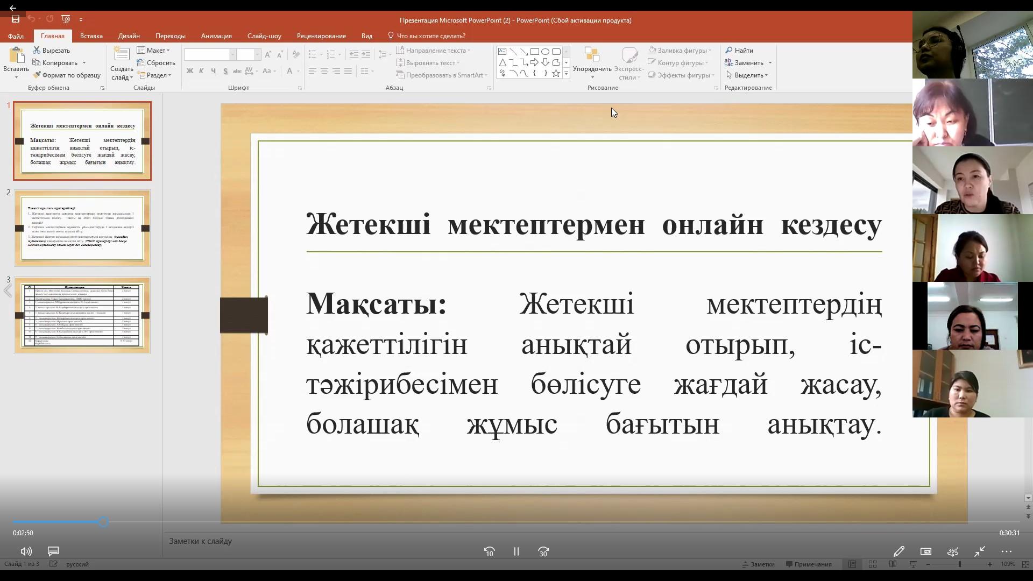Click the Save icon in the quick access toolbar

click(x=16, y=19)
